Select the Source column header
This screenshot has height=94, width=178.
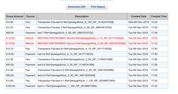[x=30, y=16]
